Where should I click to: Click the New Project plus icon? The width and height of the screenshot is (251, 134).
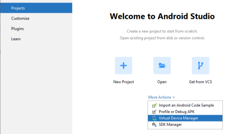coord(123,65)
